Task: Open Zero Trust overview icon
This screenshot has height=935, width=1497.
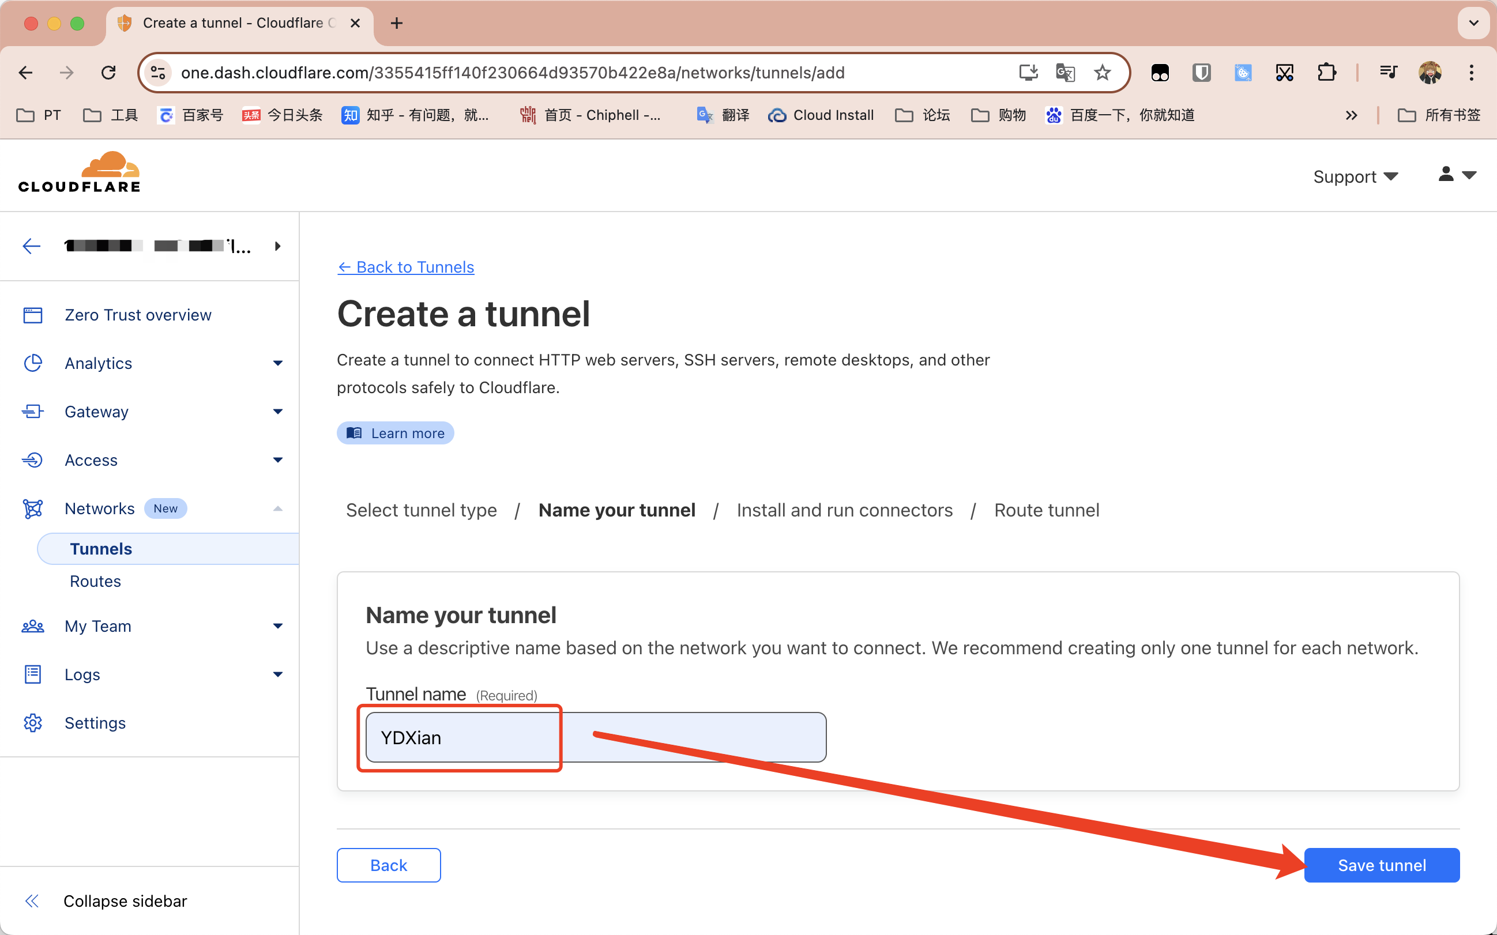Action: pyautogui.click(x=33, y=315)
